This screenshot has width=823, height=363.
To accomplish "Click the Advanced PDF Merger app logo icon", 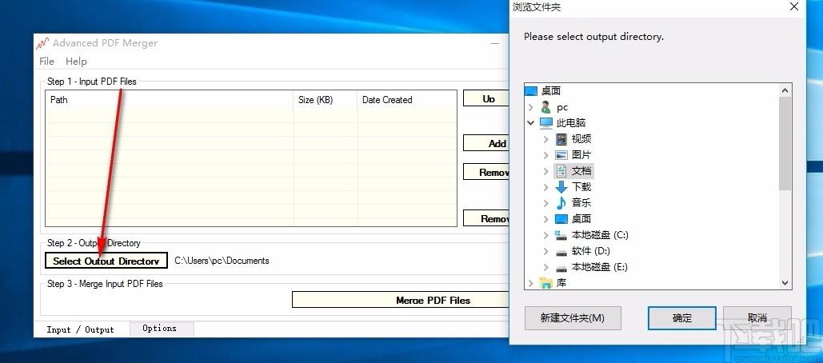I will point(42,43).
